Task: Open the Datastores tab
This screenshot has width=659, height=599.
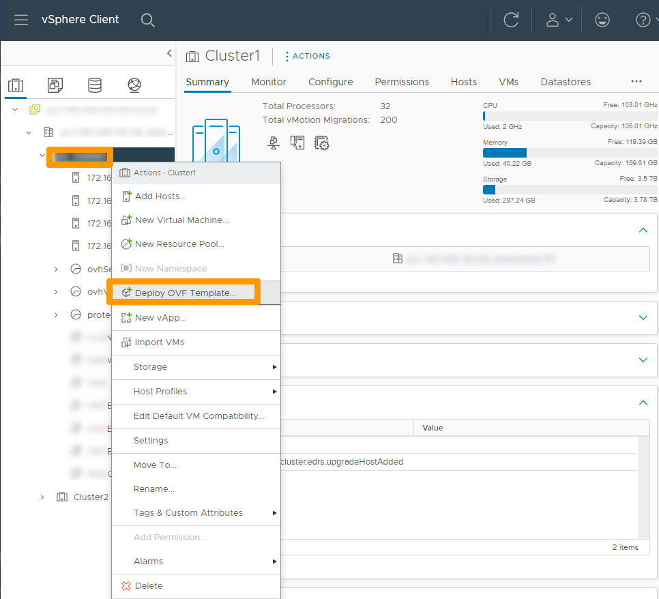Action: click(x=566, y=82)
